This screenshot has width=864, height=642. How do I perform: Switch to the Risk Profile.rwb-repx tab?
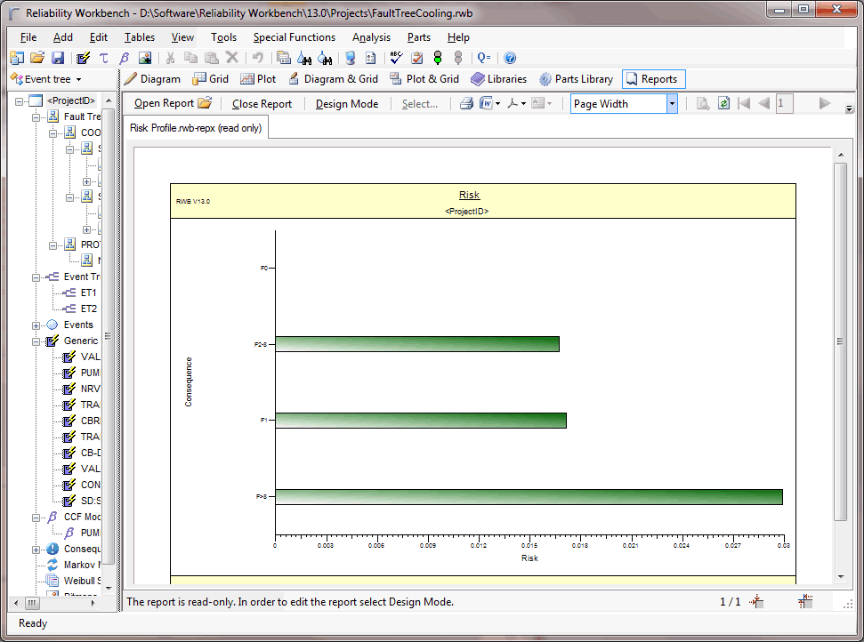click(x=198, y=127)
